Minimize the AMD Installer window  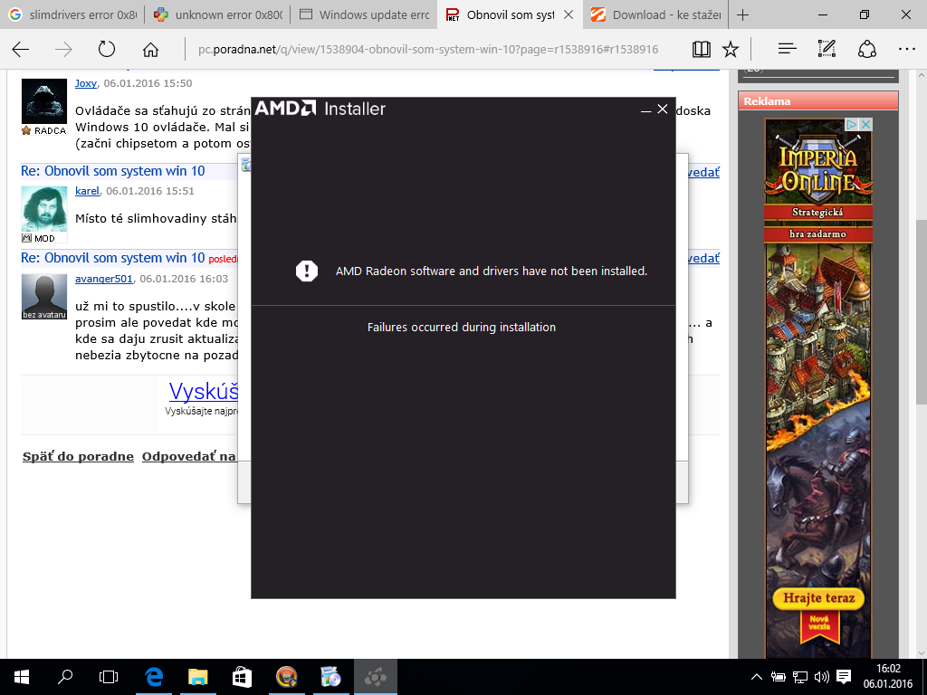pyautogui.click(x=646, y=109)
